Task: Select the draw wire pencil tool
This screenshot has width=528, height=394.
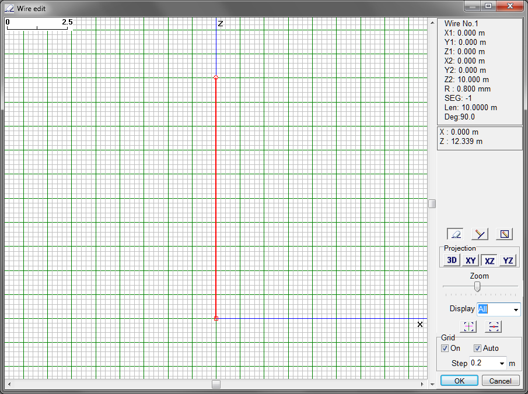Action: pyautogui.click(x=480, y=234)
